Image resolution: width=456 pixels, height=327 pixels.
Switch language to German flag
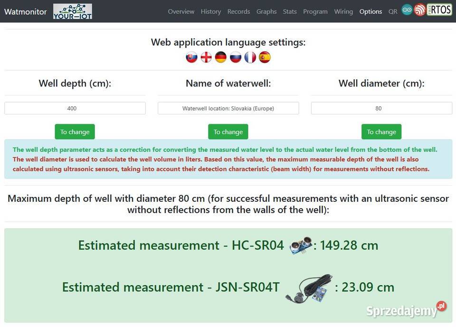[x=221, y=57]
